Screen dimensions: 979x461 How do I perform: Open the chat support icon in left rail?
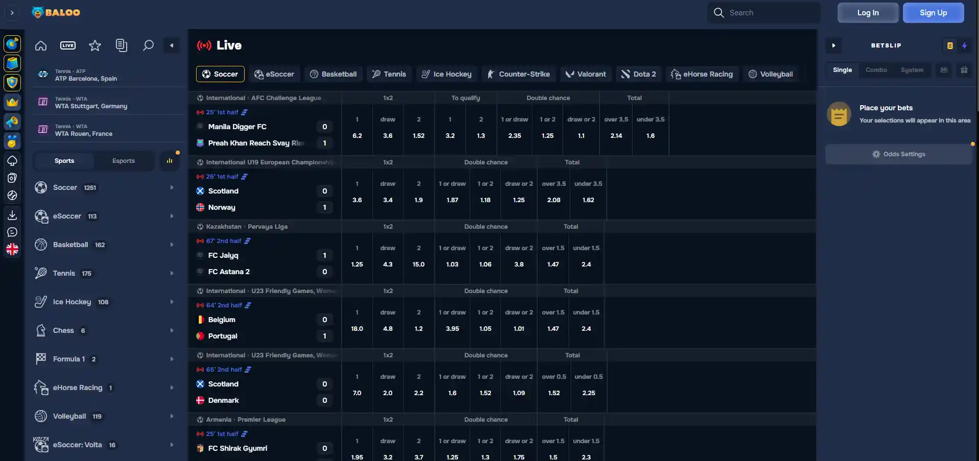click(12, 232)
